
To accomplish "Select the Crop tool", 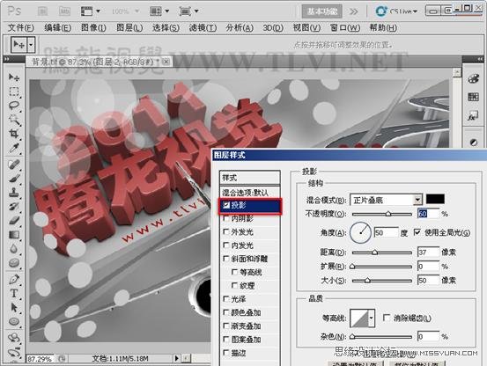I will click(x=14, y=134).
